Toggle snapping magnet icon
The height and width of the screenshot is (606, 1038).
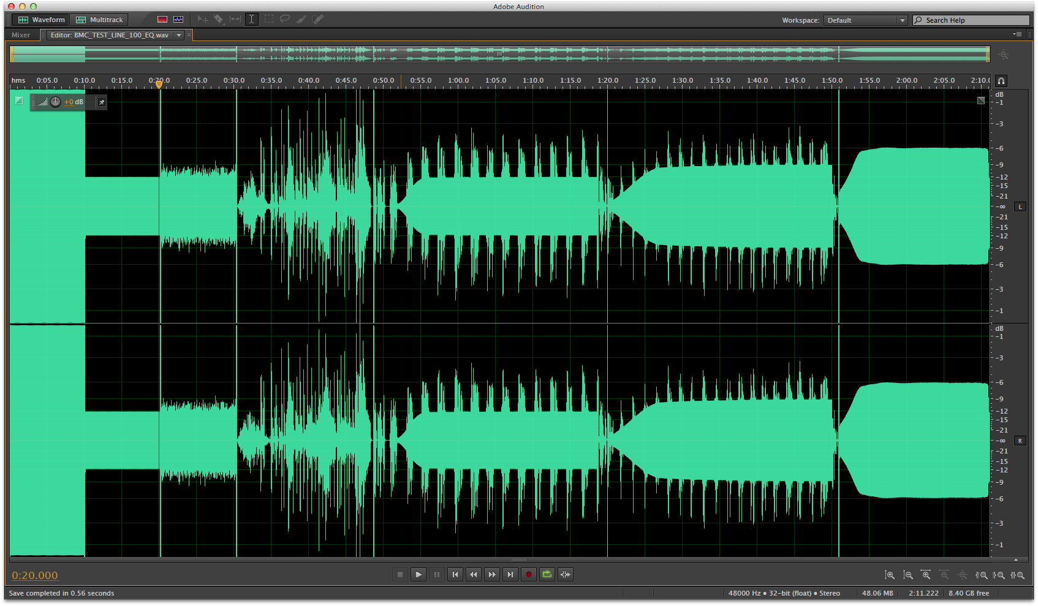click(x=1001, y=81)
